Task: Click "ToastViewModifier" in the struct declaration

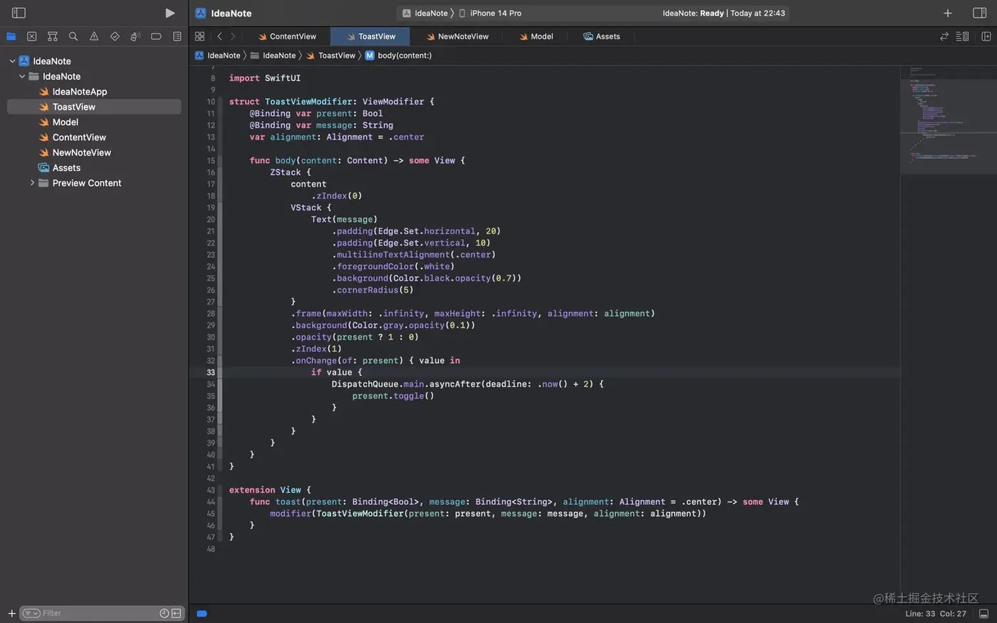Action: [308, 102]
